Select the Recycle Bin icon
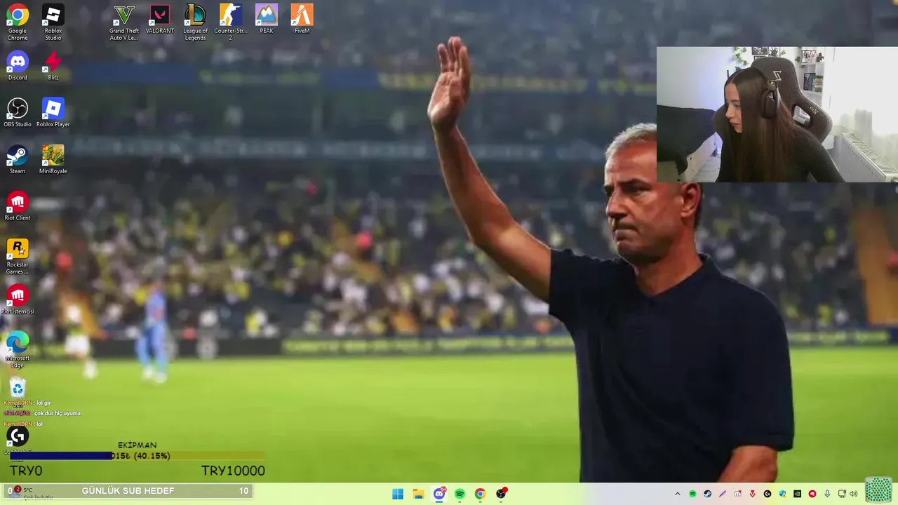The height and width of the screenshot is (505, 898). pyautogui.click(x=18, y=388)
